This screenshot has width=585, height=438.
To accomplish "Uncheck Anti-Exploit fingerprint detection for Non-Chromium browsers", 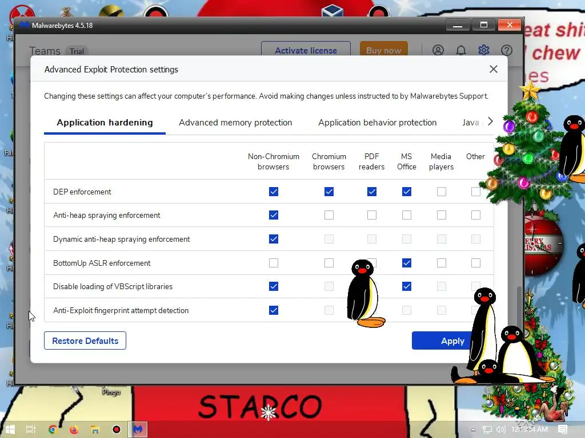I will pos(274,310).
